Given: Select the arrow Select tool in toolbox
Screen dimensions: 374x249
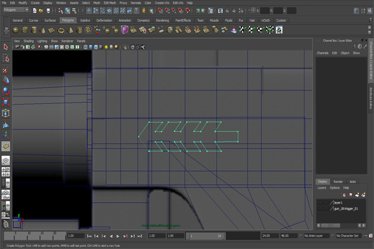Looking at the screenshot, I should (x=6, y=47).
